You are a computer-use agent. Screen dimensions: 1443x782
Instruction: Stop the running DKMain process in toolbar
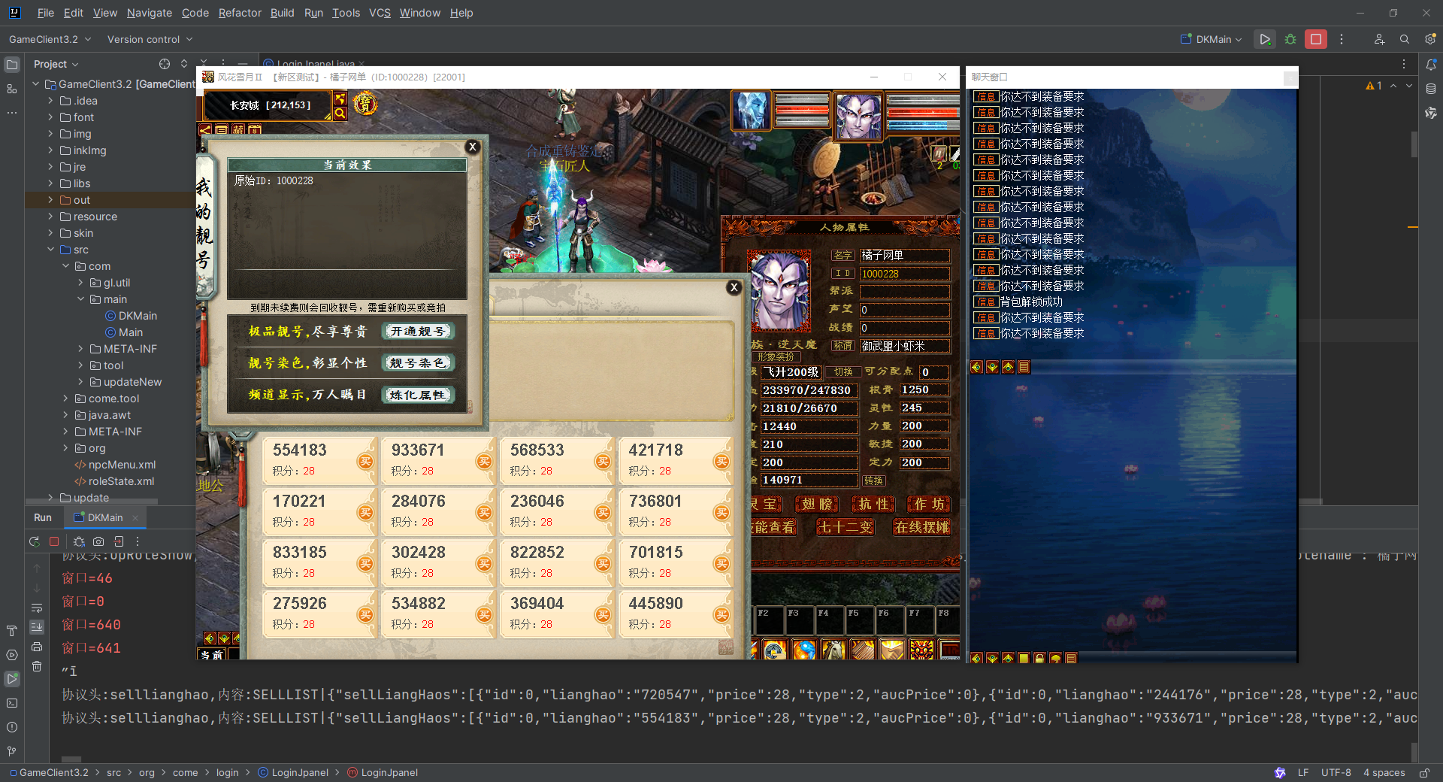(1315, 39)
